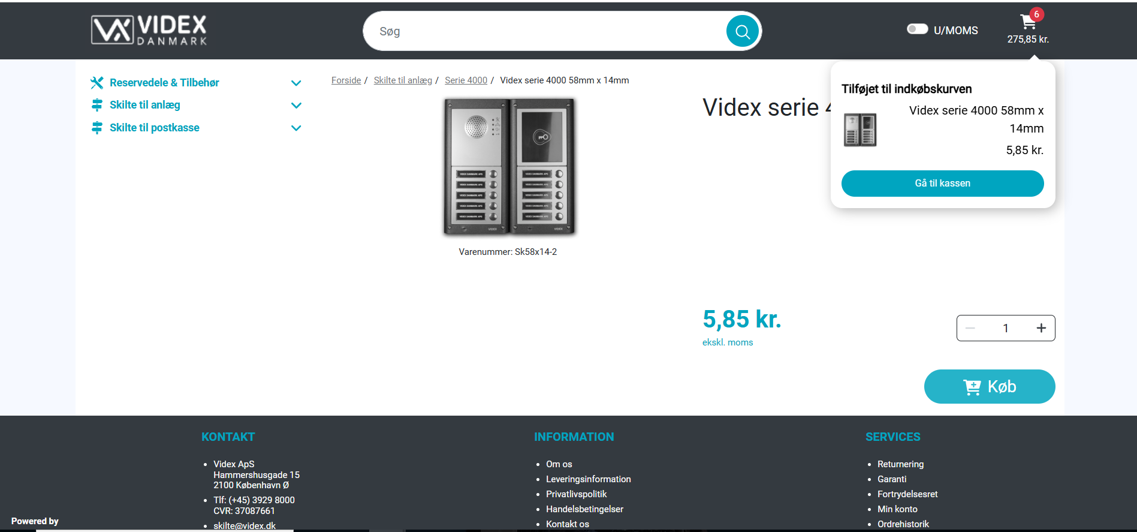Click the tools icon beside Reservedele & Tilbehør
This screenshot has height=532, width=1137.
(x=96, y=83)
